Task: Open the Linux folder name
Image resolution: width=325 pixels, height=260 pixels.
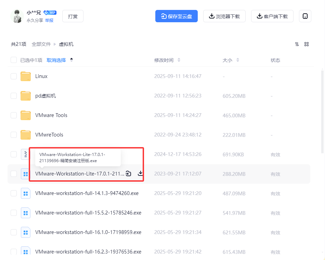Action: tap(41, 76)
